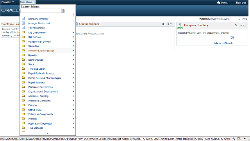This screenshot has height=141, width=250.
Task: Click the folder icon beside Stock
Action: tap(23, 64)
